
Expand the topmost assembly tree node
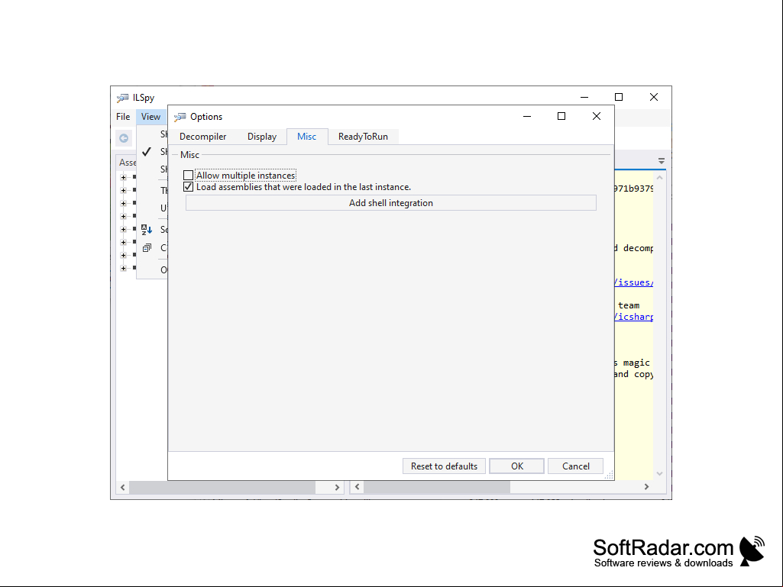coord(123,177)
